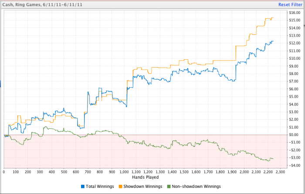Click the 500 x-axis tick label

64,172
